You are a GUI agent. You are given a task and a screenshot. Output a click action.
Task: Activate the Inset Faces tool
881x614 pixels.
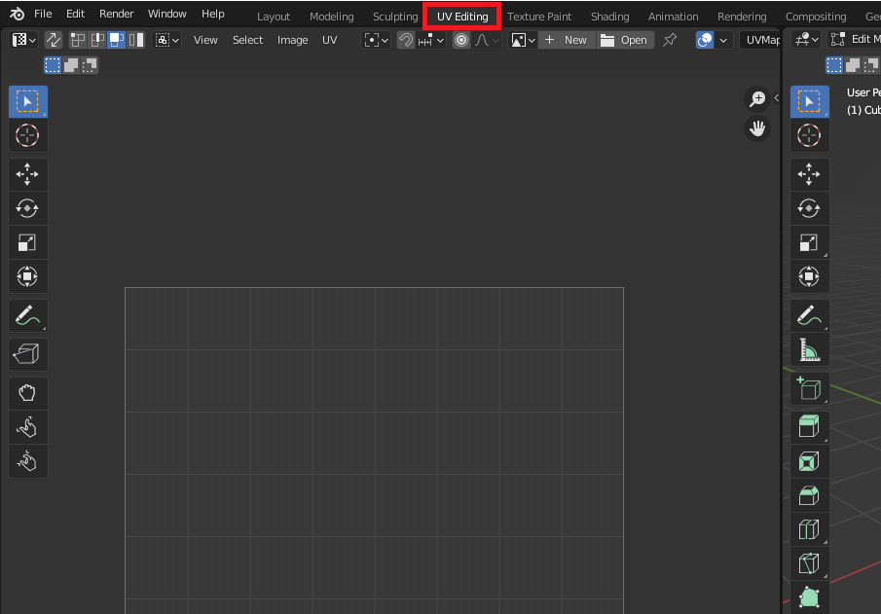click(809, 460)
